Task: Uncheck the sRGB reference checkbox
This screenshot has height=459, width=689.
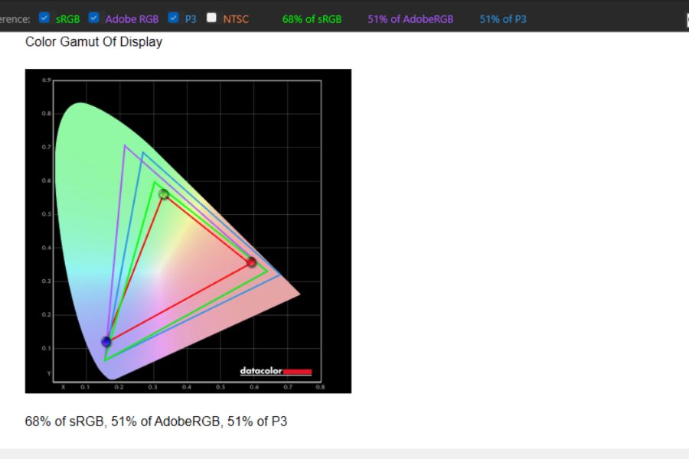Action: (x=44, y=18)
